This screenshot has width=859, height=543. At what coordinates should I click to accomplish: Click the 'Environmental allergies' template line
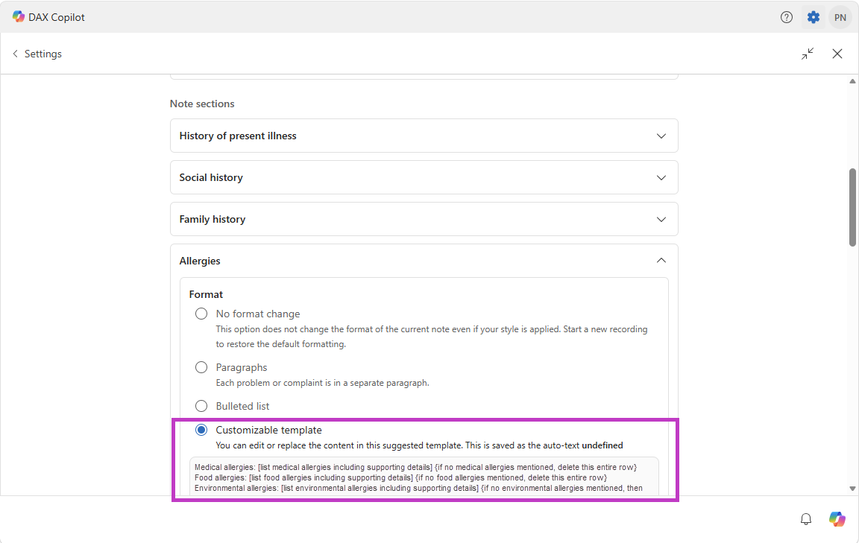coord(418,489)
